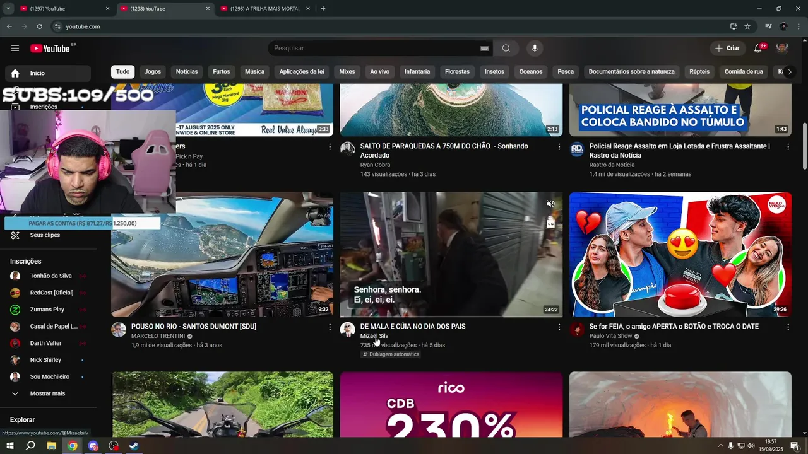Open Início in the sidebar

pyautogui.click(x=48, y=73)
